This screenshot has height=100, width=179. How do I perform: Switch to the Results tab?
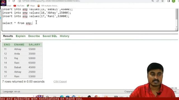coord(8,36)
